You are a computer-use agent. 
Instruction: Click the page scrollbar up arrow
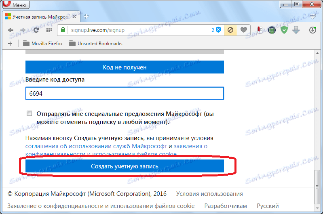click(317, 53)
